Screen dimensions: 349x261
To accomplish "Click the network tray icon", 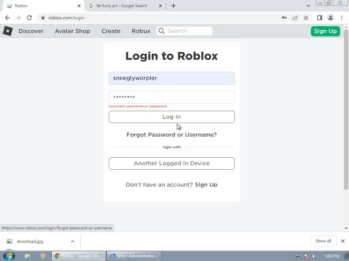I will coord(298,256).
